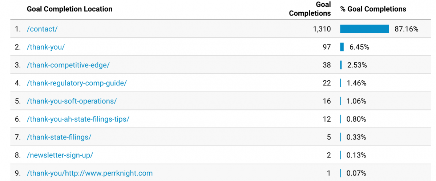Screen dimensions: 436x181
Task: Select the /newsletter-sign-up/ link
Action: tap(60, 155)
